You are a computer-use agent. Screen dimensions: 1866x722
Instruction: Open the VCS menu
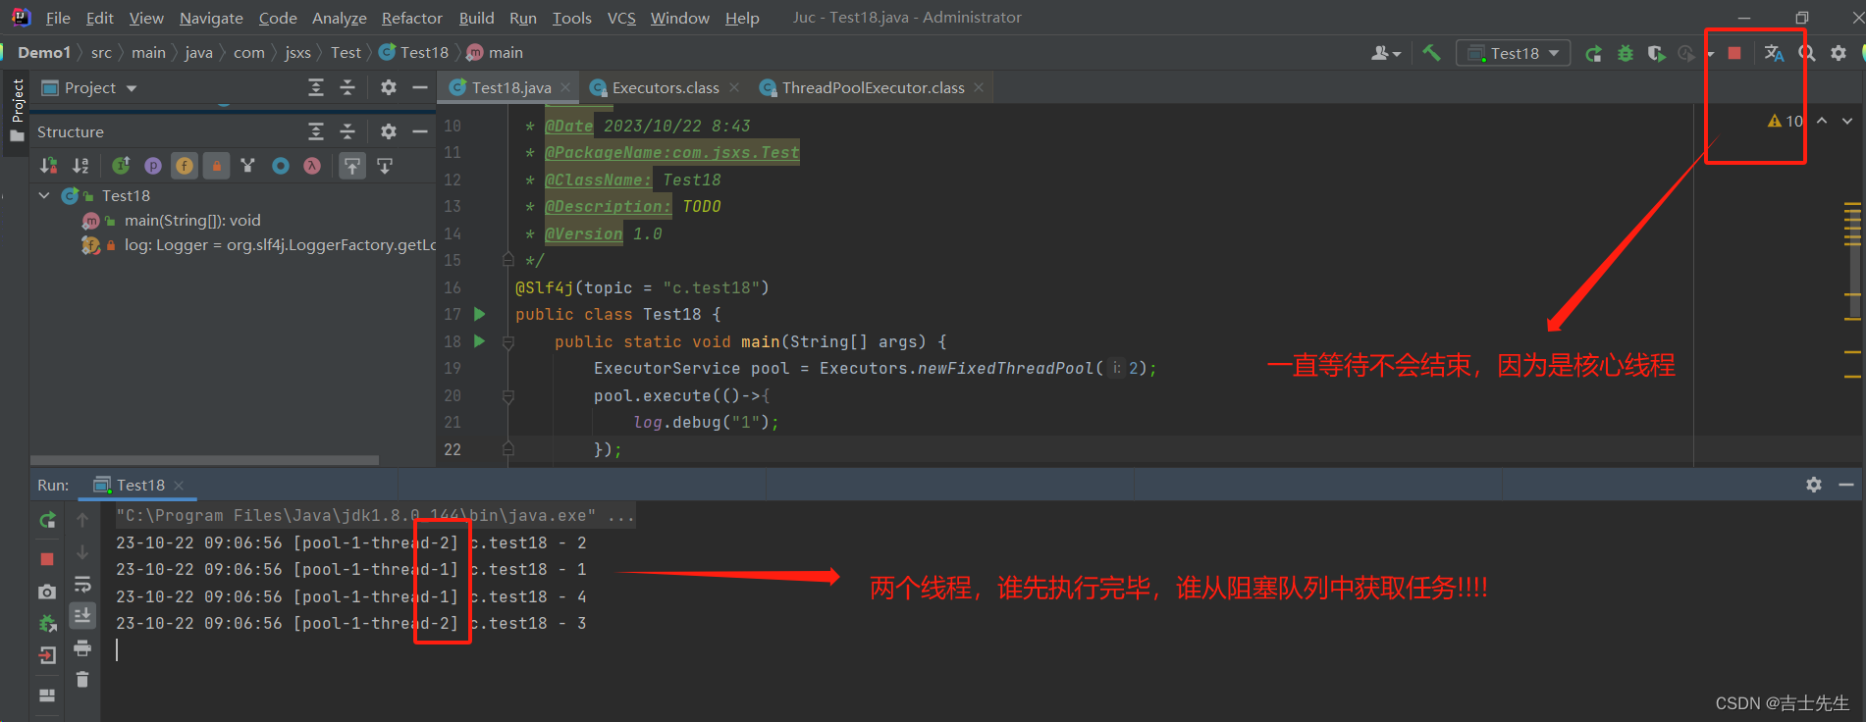coord(621,18)
